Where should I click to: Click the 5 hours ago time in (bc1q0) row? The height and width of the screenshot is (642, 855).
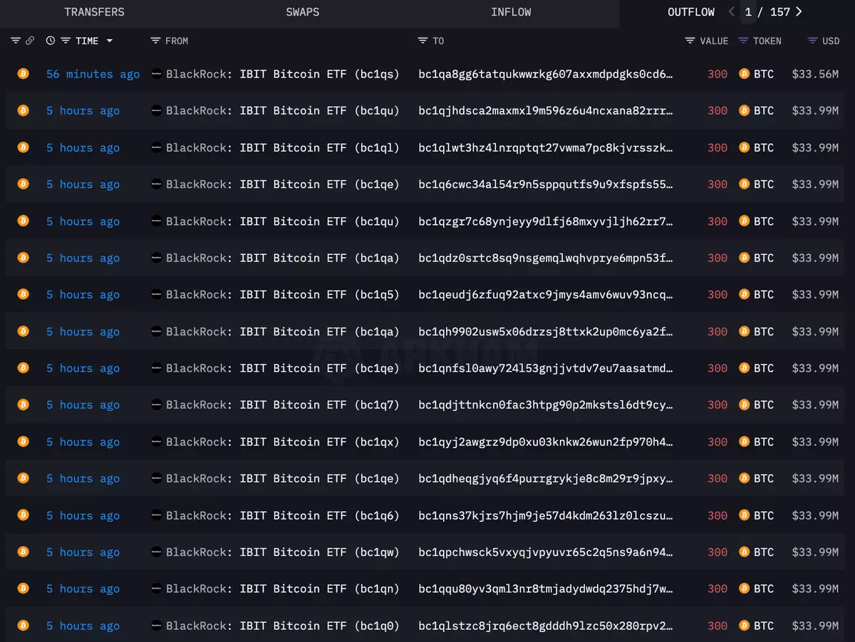click(83, 626)
